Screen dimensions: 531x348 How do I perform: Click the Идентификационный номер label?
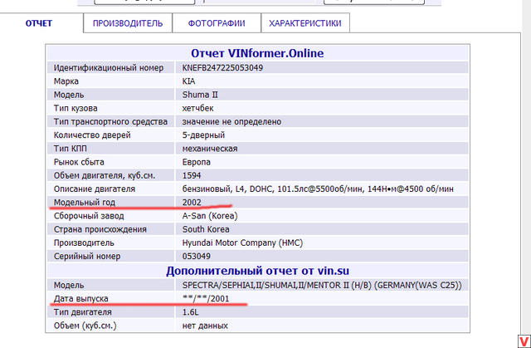tap(109, 68)
